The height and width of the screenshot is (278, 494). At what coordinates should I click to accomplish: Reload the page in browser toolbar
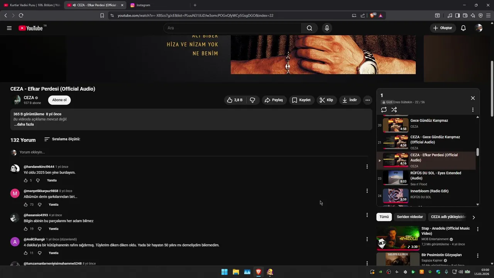click(x=21, y=15)
